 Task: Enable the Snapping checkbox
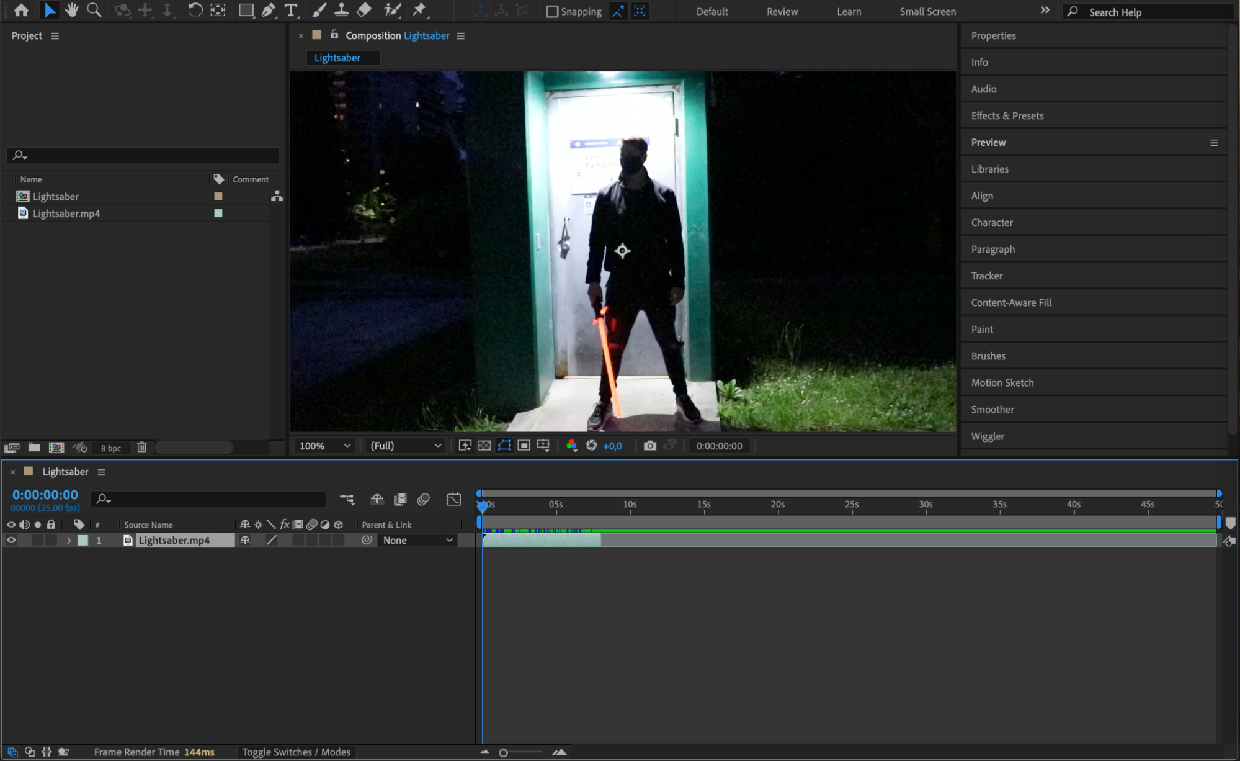[551, 11]
